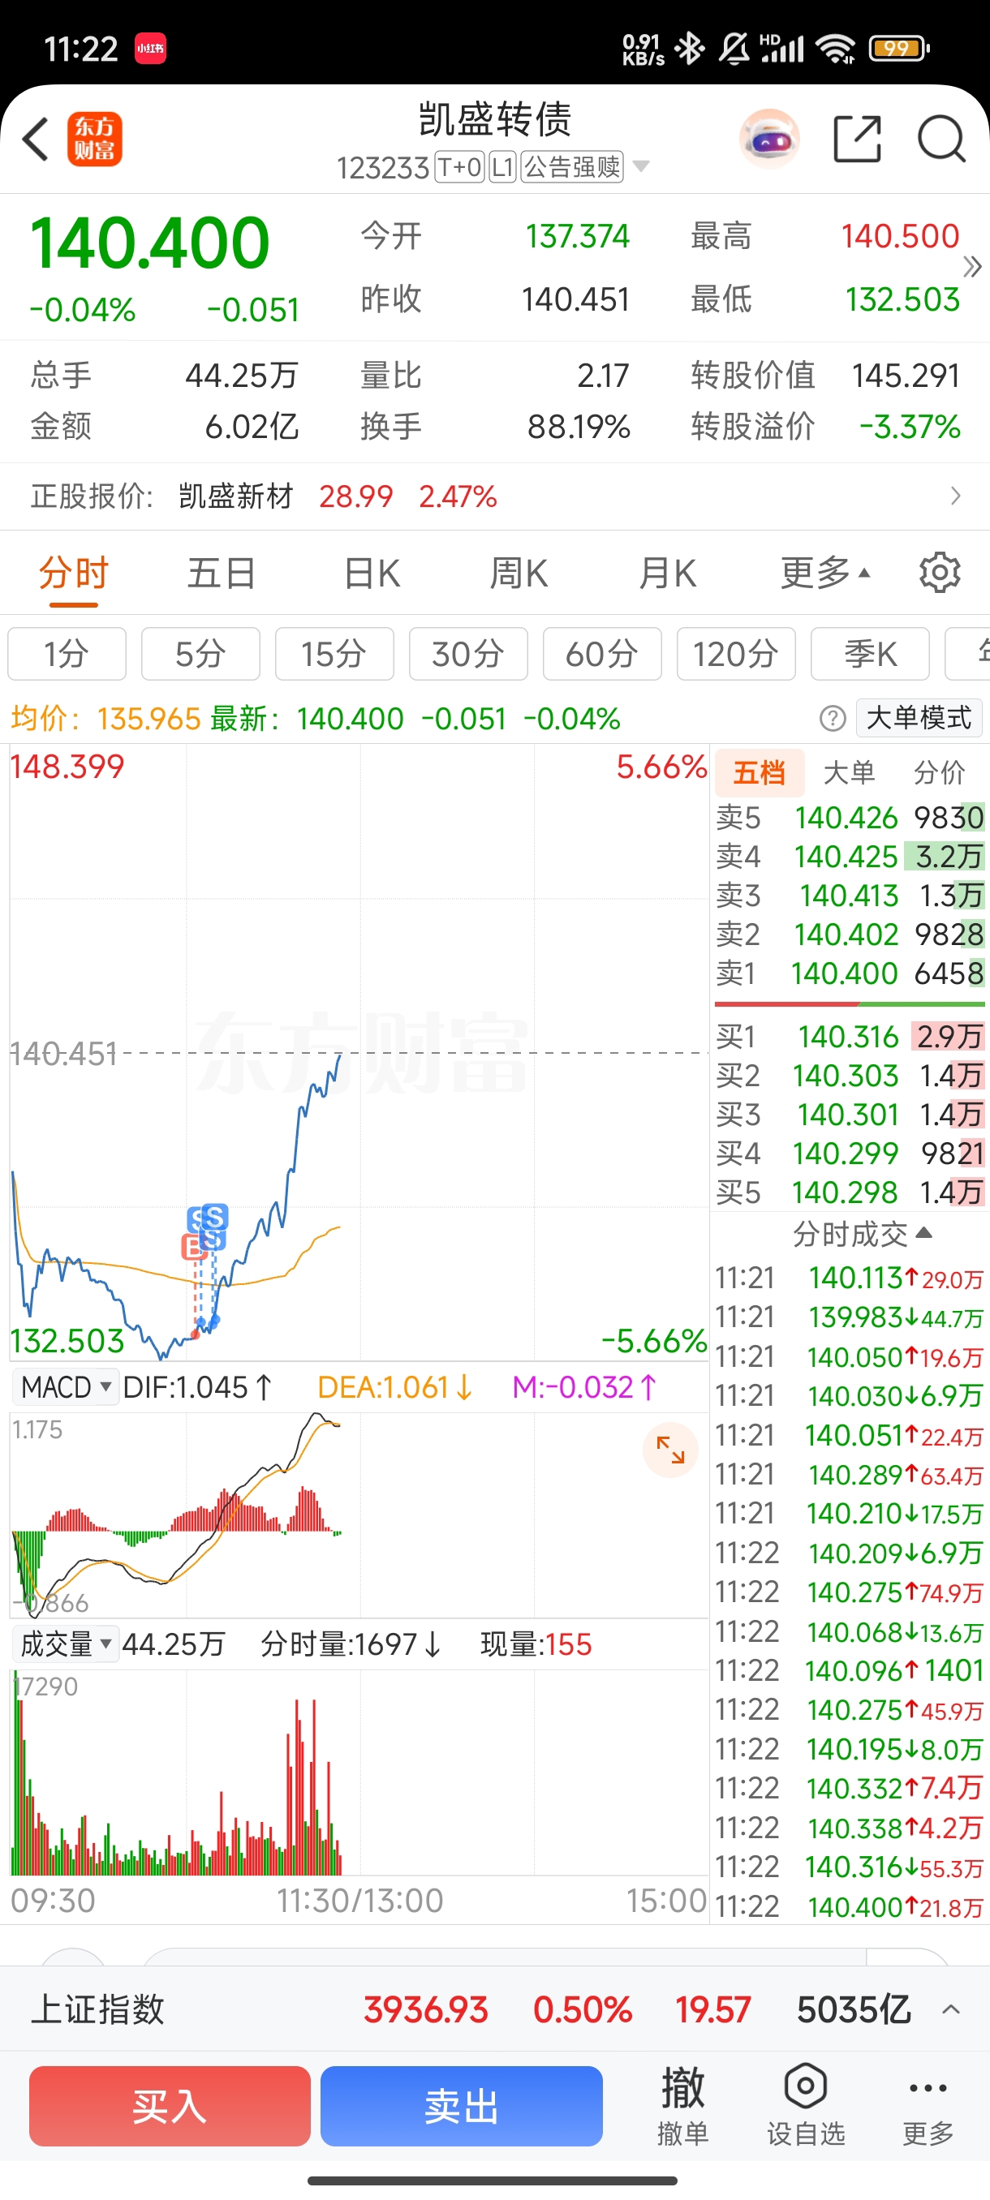Select the 15分 period button
990x2200 pixels.
pyautogui.click(x=334, y=654)
